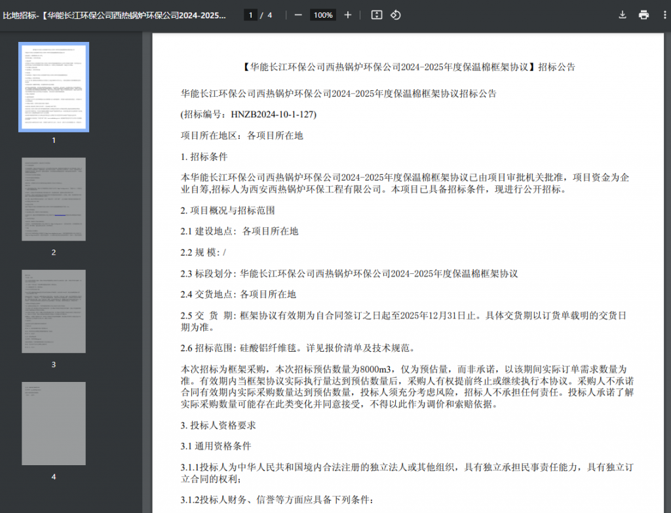Click the '3. 投标人资格要求' heading
Viewport: 671px width, 513px height.
point(218,425)
